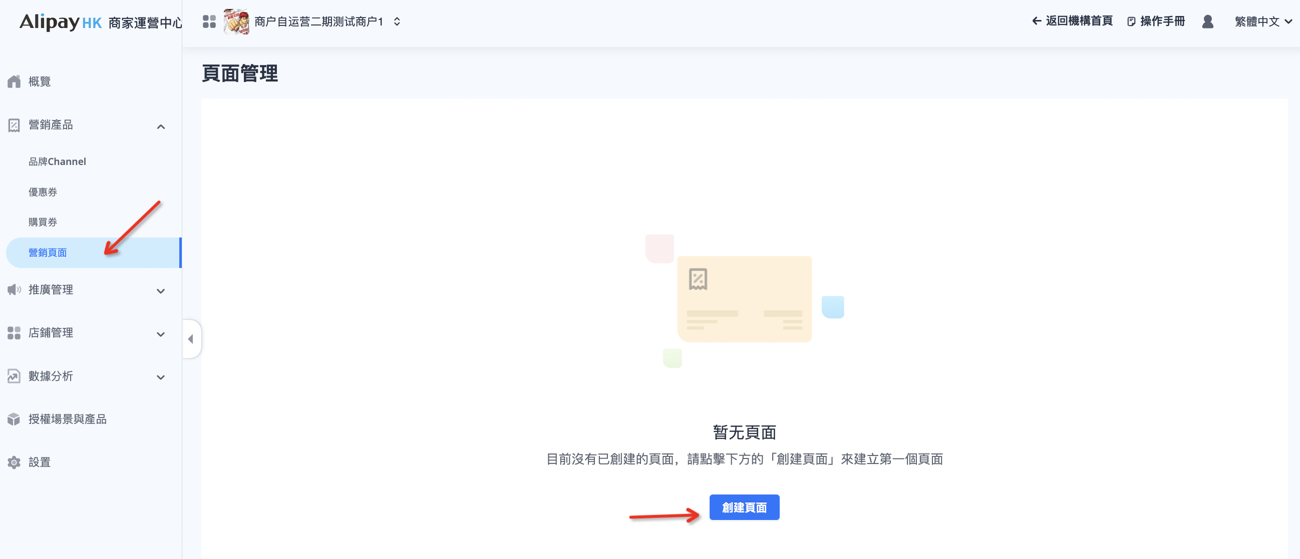Select 品牌Channel in the sidebar

point(57,162)
